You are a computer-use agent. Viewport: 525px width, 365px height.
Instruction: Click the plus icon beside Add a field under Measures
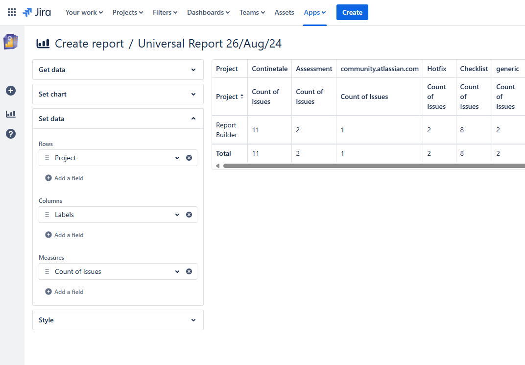click(x=48, y=292)
